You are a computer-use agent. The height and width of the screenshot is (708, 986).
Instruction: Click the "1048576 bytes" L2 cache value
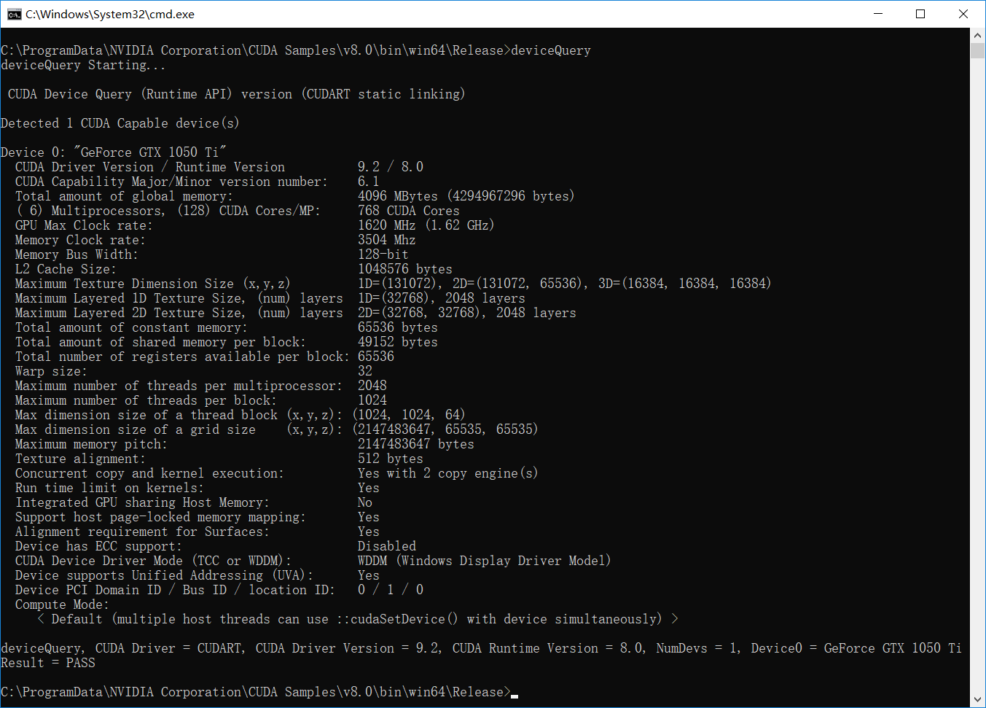point(405,269)
